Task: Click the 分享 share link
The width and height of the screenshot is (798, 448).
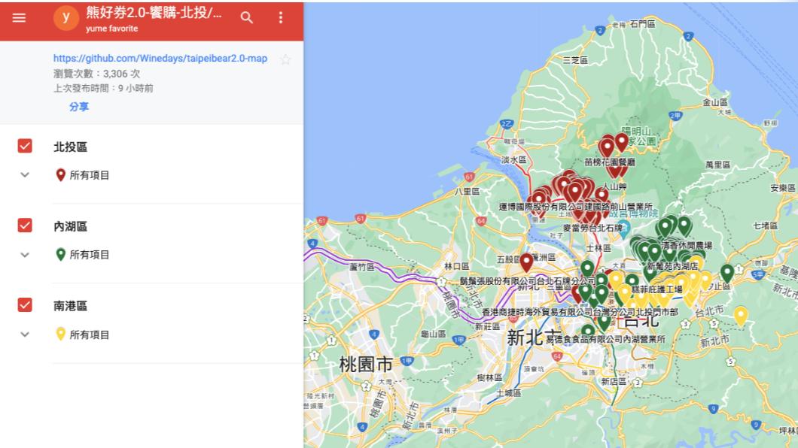Action: pos(79,107)
